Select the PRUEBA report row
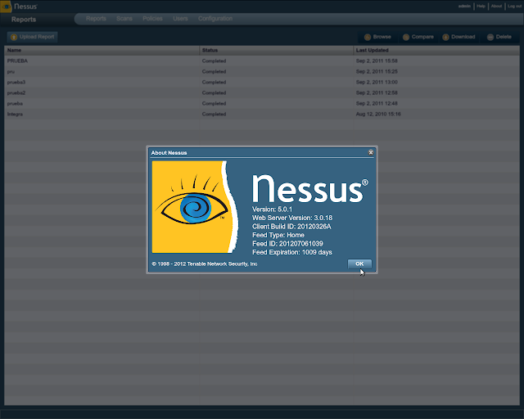 262,61
